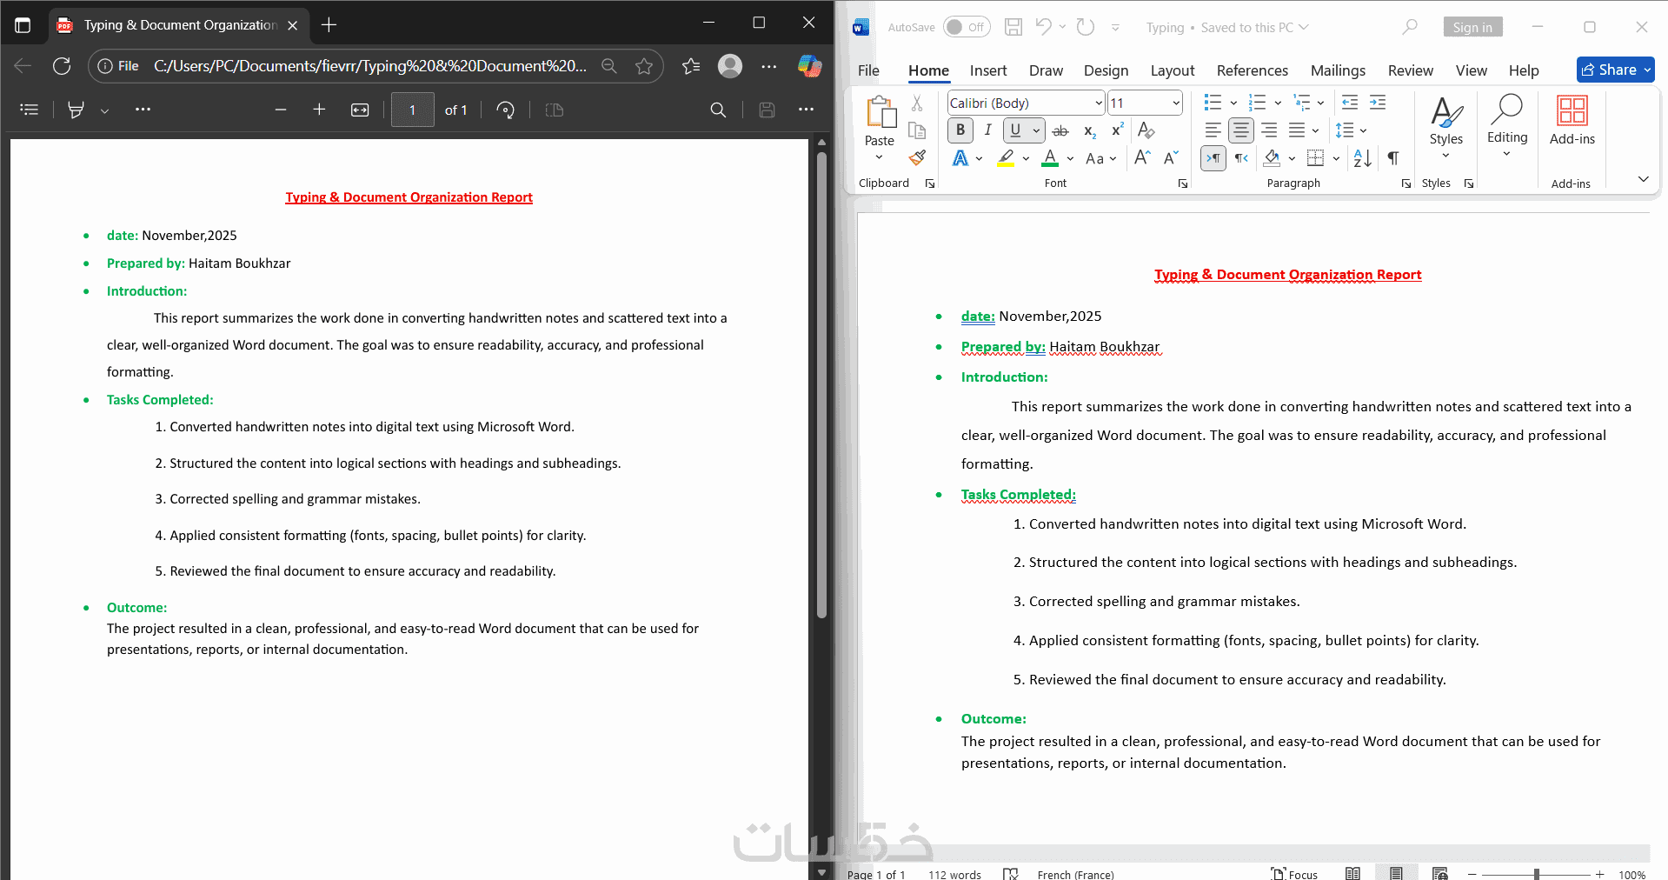Image resolution: width=1668 pixels, height=880 pixels.
Task: Open the Add-ins panel
Action: pyautogui.click(x=1572, y=122)
